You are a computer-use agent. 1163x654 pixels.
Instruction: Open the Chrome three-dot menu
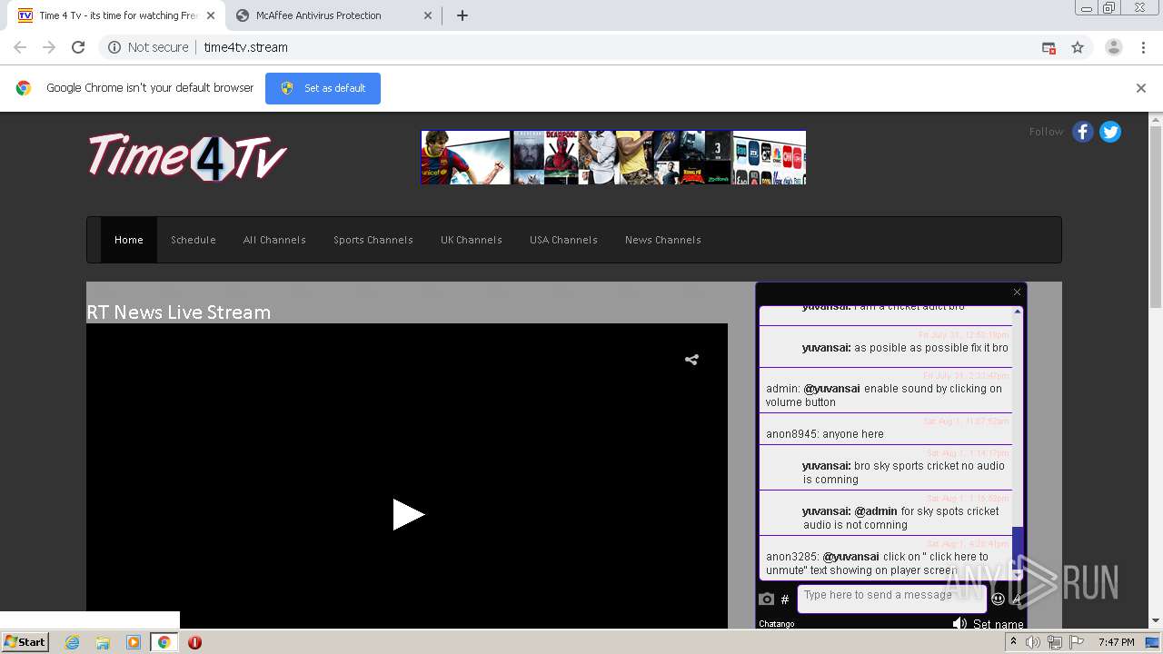(1143, 47)
